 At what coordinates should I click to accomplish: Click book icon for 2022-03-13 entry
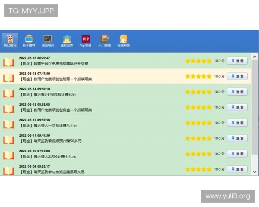point(9,109)
